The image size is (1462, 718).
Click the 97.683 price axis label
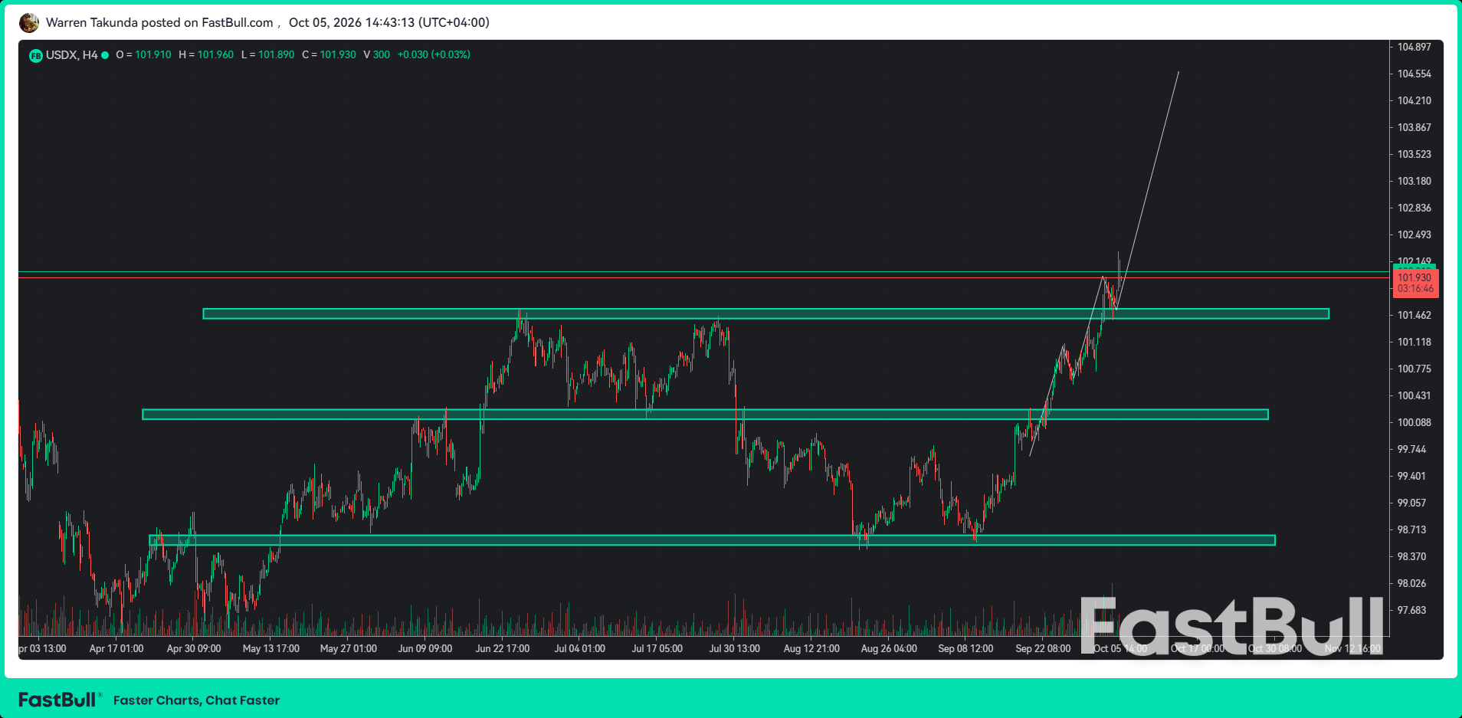point(1411,611)
